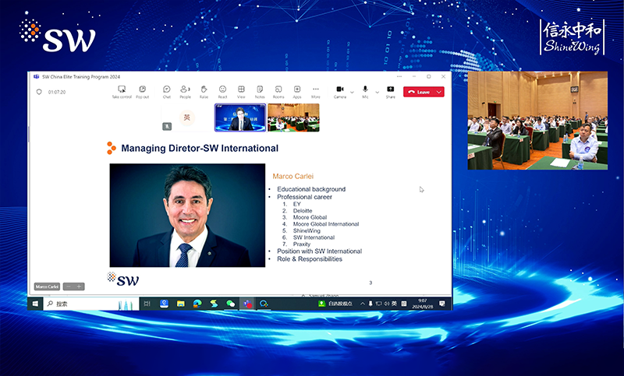
Task: Toggle the Camera on or off
Action: (x=340, y=92)
